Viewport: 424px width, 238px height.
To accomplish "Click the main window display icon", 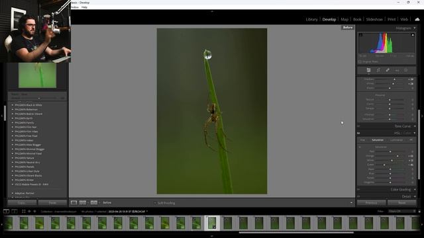I will (6, 212).
